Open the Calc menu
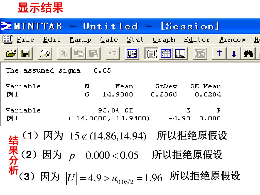The height and width of the screenshot is (195, 260). tap(109, 39)
